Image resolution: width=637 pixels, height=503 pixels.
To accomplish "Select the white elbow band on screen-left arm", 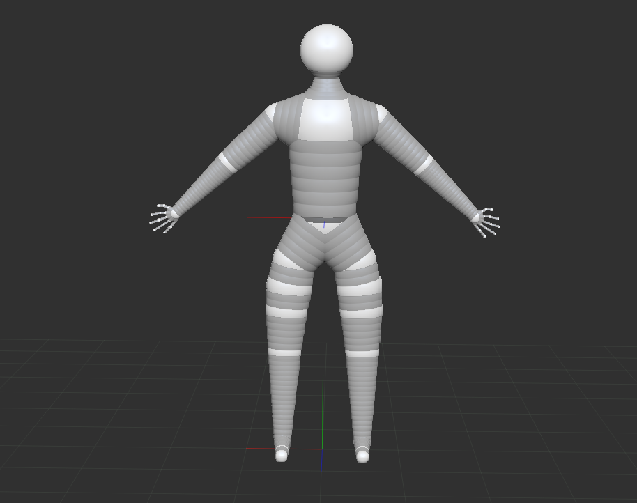I will coord(227,162).
